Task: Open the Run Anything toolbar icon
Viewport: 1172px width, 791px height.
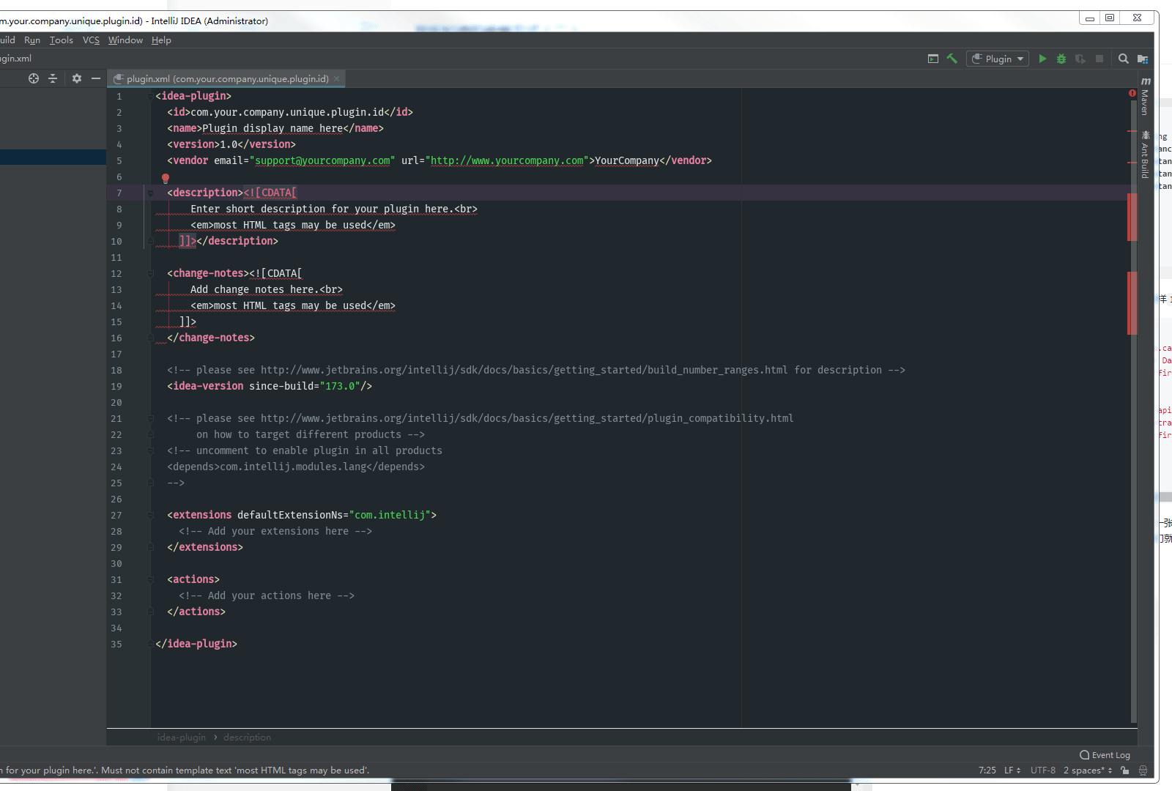Action: tap(933, 59)
